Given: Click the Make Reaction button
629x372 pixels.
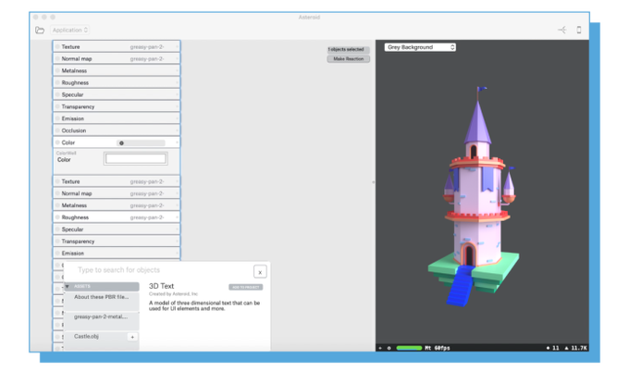Looking at the screenshot, I should [348, 59].
